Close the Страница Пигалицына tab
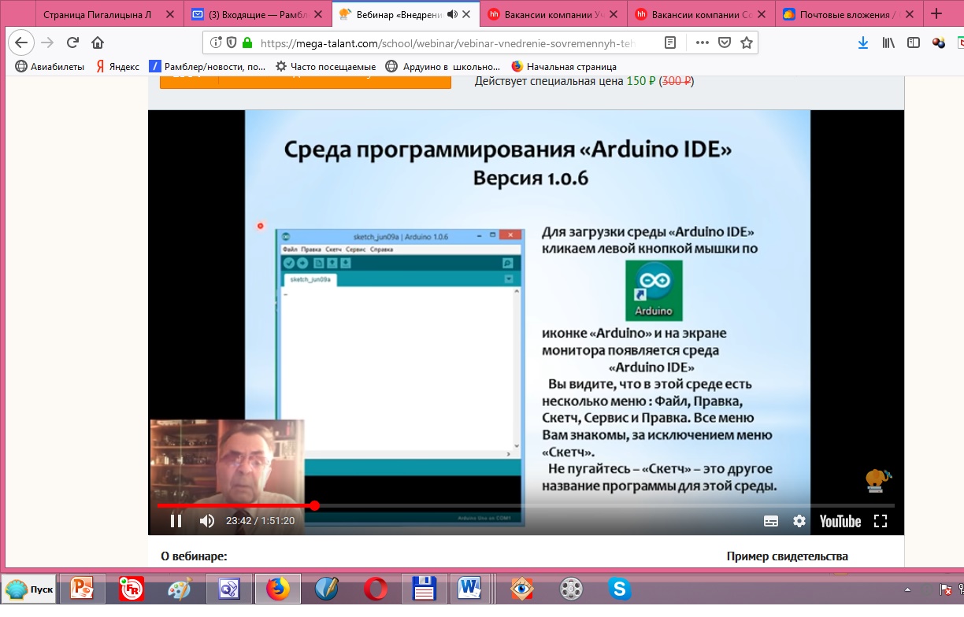The image size is (964, 617). pyautogui.click(x=169, y=14)
